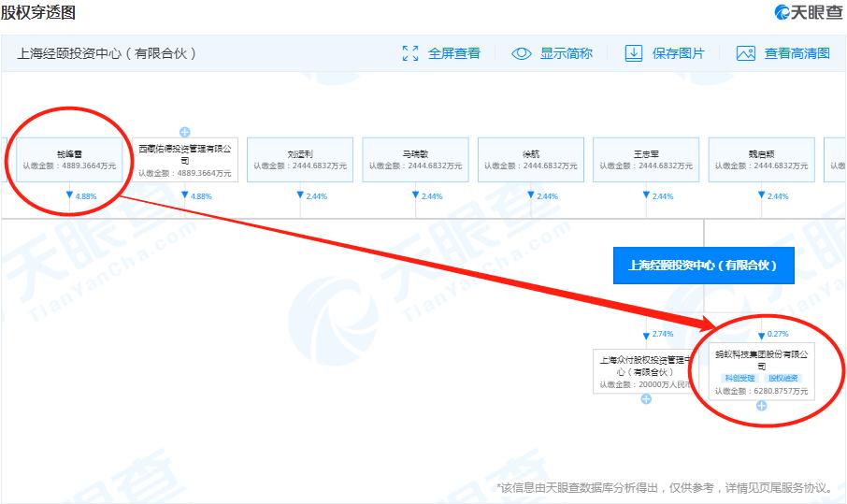Click the 科创受理 tag
Viewport: 847px width, 504px height.
[740, 378]
